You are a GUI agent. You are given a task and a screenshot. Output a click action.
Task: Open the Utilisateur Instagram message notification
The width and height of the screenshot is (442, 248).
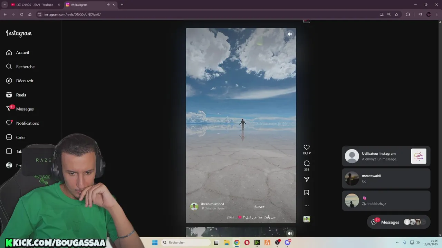point(386,156)
